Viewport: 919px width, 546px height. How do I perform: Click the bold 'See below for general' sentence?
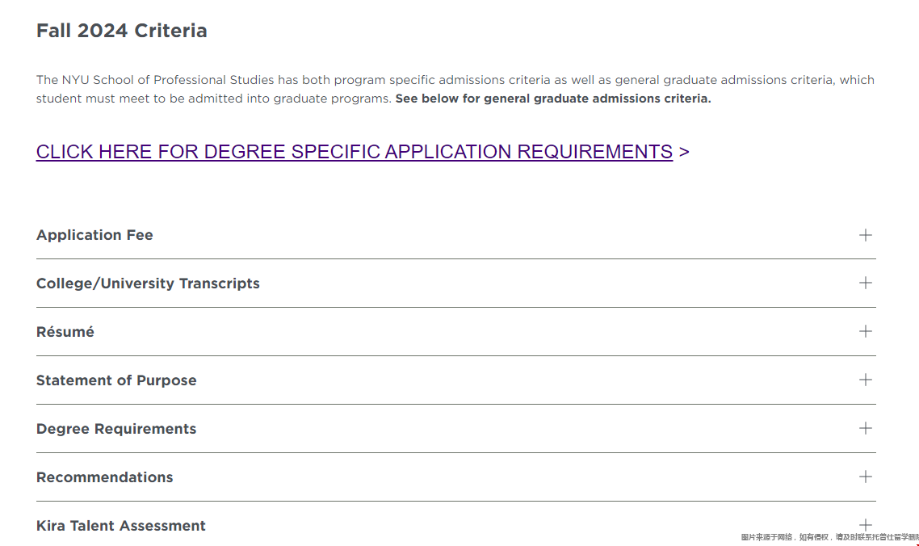(x=552, y=99)
